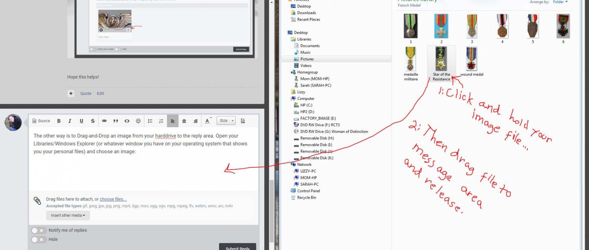Select center text alignment
This screenshot has height=250, width=589.
click(x=184, y=121)
